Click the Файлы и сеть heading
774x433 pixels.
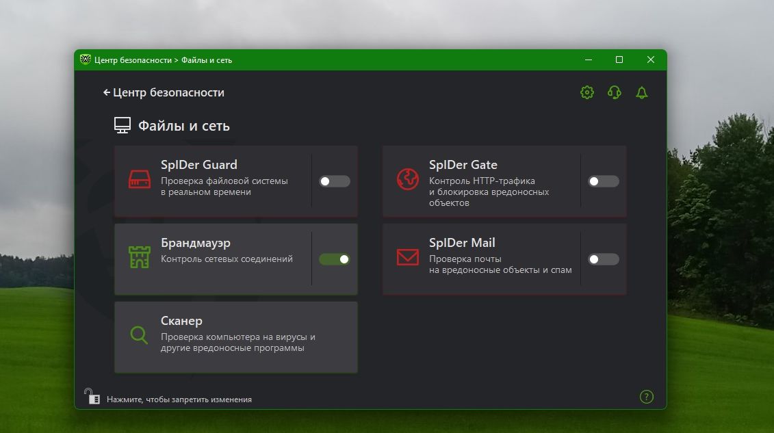183,126
